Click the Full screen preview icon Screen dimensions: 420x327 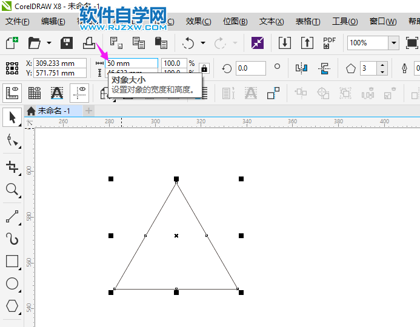click(x=412, y=43)
